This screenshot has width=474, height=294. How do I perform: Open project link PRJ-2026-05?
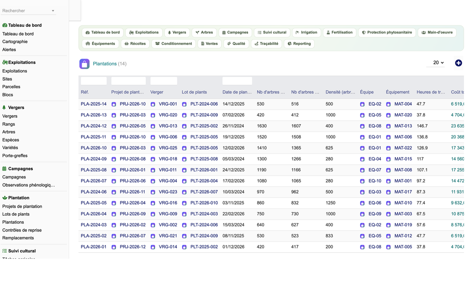[x=133, y=126]
